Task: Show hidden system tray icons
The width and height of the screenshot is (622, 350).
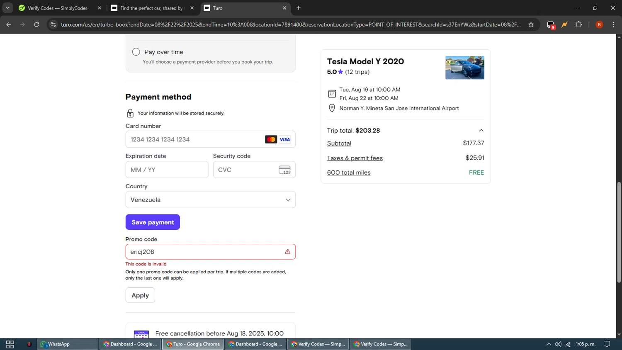Action: click(x=548, y=344)
